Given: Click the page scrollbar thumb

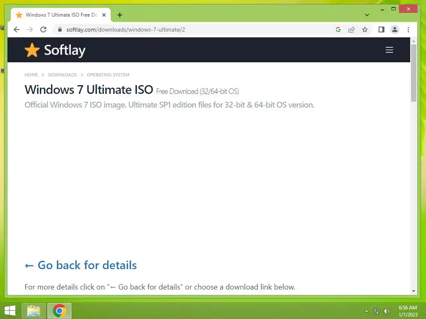Looking at the screenshot, I should pos(414,73).
